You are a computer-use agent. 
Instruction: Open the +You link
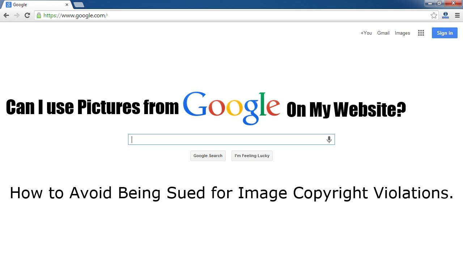point(366,33)
